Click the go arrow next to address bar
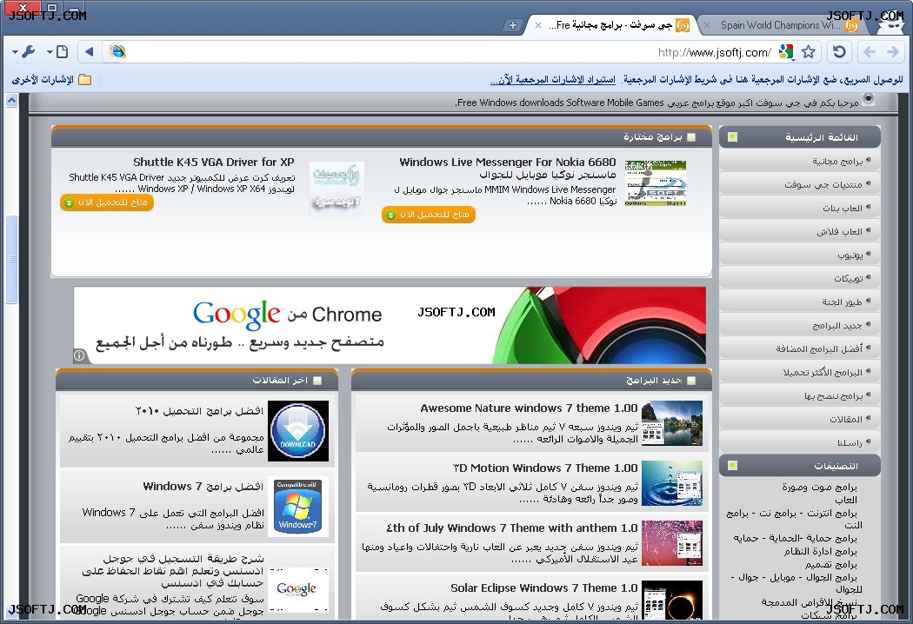The height and width of the screenshot is (624, 913). [89, 52]
